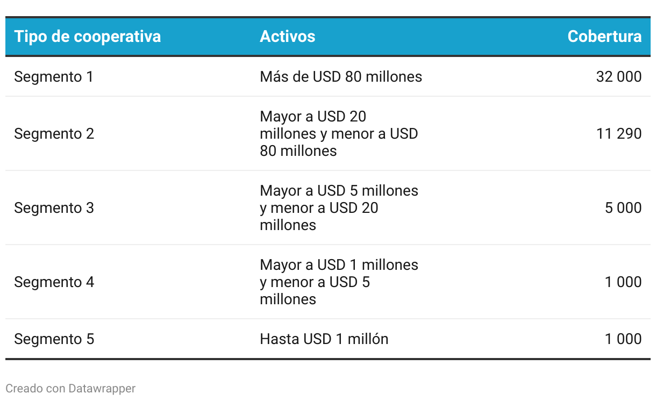Click the 'Más de USD 80 millones' cell

click(341, 77)
